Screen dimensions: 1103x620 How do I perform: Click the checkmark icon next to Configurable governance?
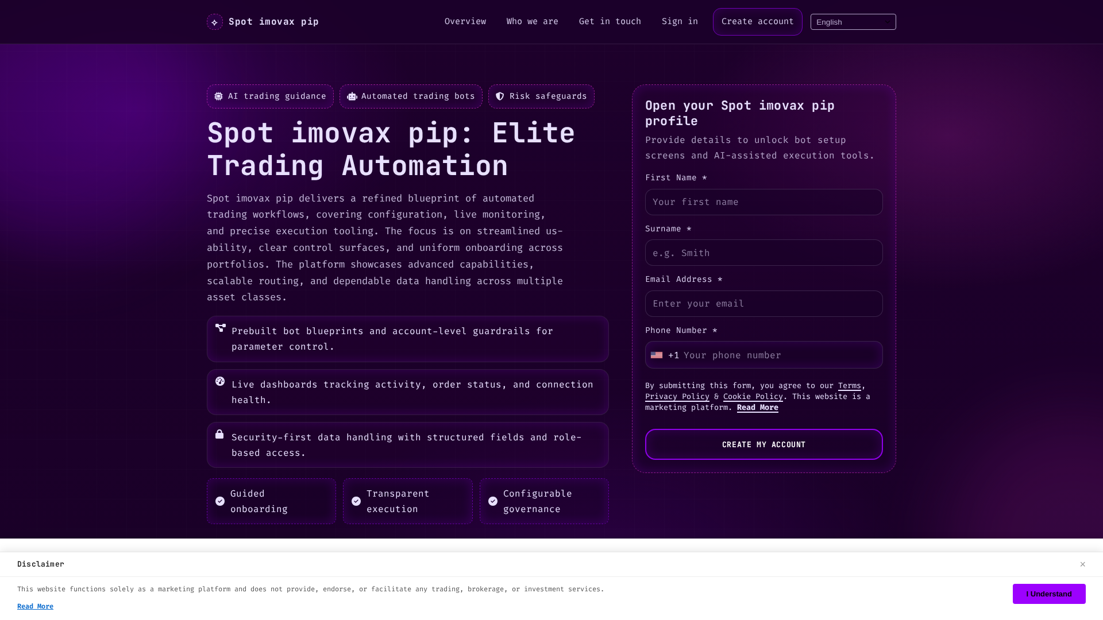(x=493, y=501)
